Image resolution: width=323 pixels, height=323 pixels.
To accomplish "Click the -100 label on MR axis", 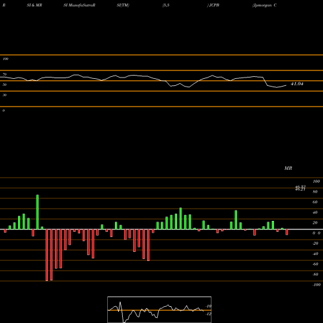I will click(317, 285).
